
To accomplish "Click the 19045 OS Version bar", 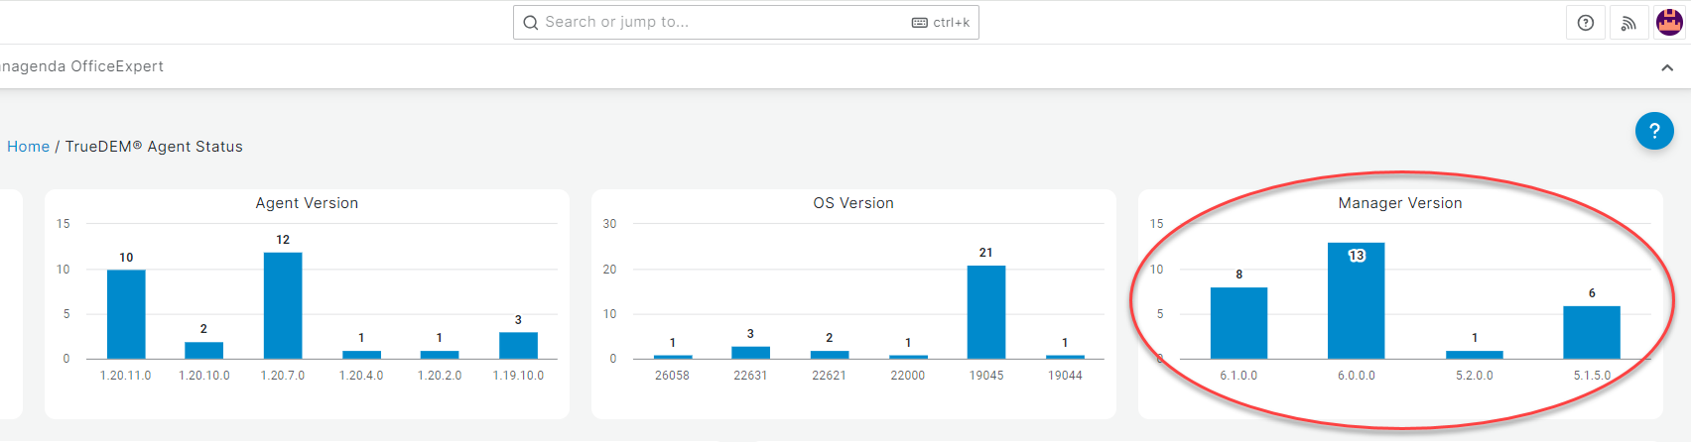I will coord(986,312).
